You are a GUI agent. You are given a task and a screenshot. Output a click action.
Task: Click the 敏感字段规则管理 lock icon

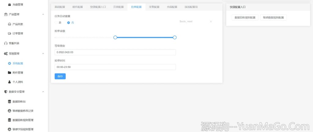tap(9, 130)
